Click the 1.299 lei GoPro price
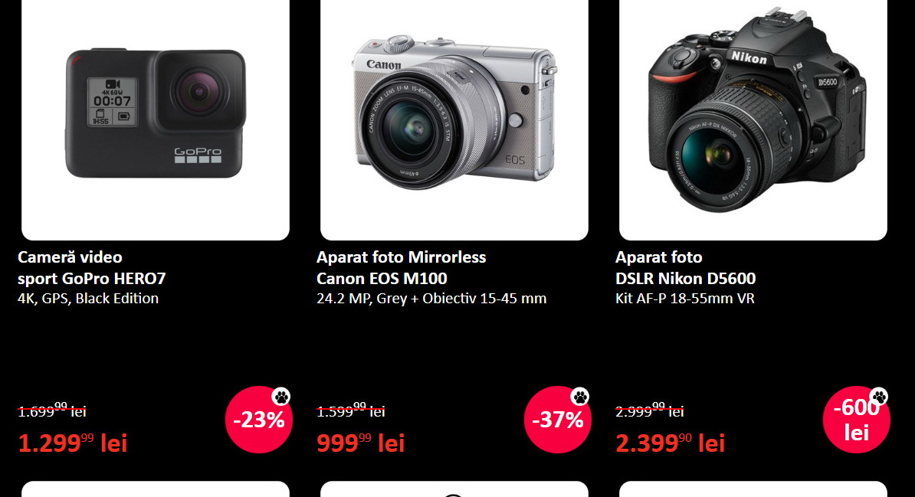Screen dimensions: 915x497 (x=72, y=443)
